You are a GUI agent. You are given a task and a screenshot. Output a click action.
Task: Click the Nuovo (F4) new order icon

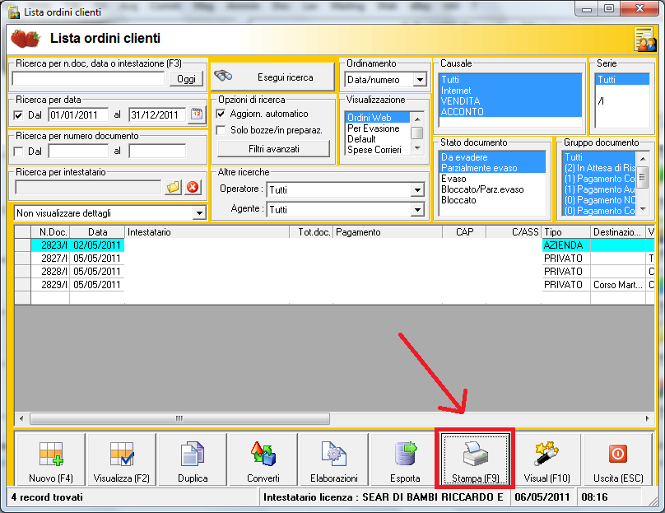51,454
